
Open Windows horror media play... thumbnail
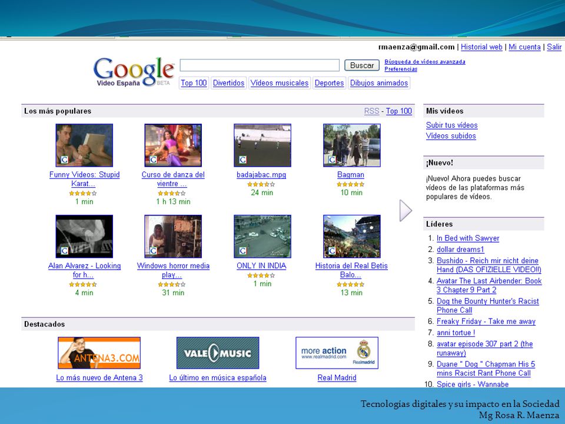point(173,237)
